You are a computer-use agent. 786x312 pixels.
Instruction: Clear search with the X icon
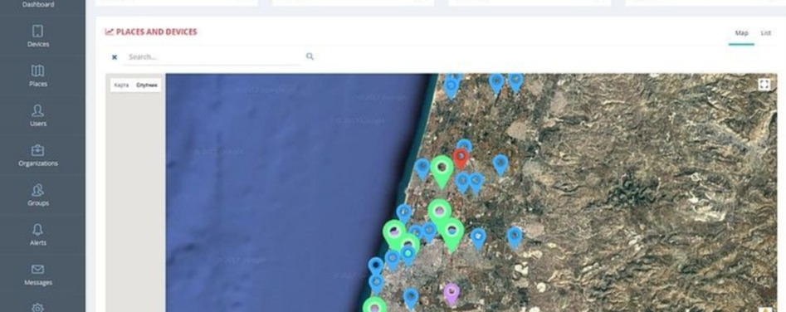tap(115, 57)
